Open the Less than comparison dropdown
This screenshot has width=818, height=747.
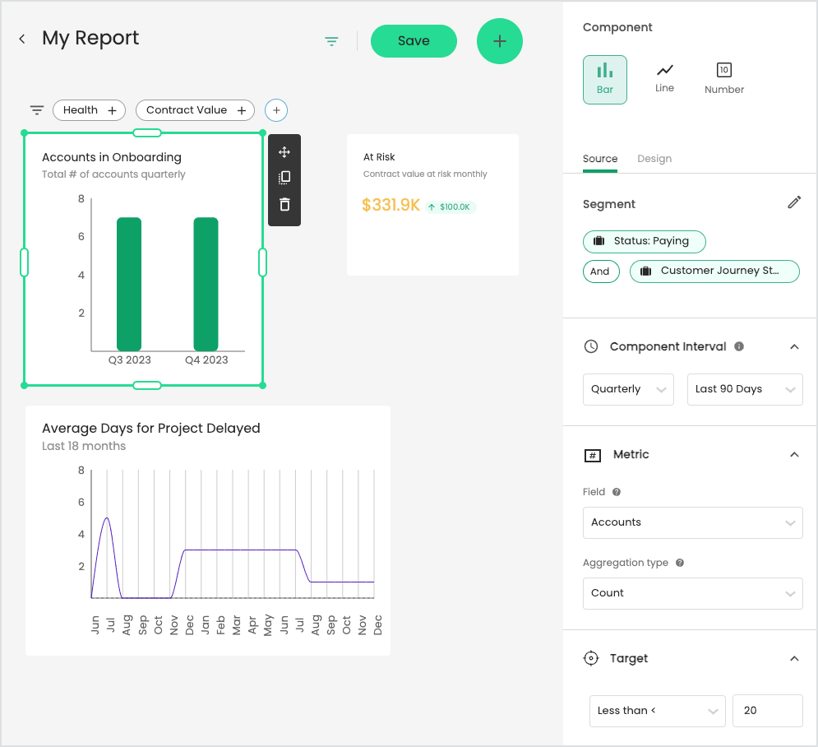click(x=658, y=711)
